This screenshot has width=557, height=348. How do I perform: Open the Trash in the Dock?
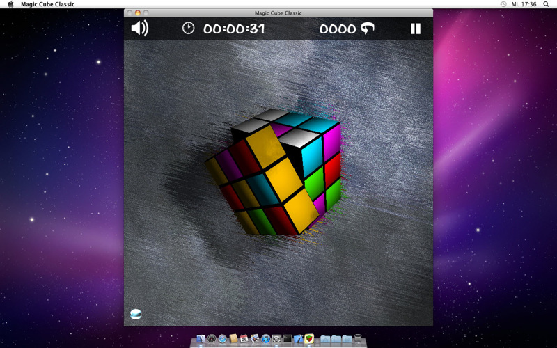coord(358,338)
